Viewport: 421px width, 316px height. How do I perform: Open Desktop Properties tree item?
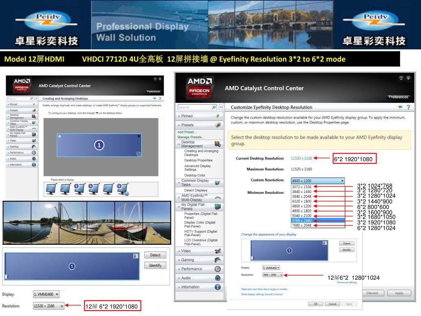pos(198,160)
